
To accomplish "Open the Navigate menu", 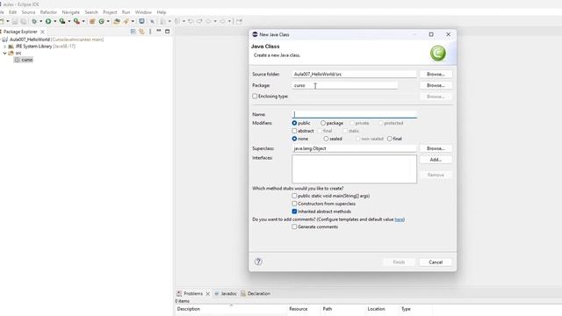I will tap(71, 12).
